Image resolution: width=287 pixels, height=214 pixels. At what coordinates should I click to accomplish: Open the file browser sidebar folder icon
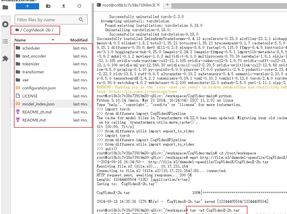tap(5, 7)
